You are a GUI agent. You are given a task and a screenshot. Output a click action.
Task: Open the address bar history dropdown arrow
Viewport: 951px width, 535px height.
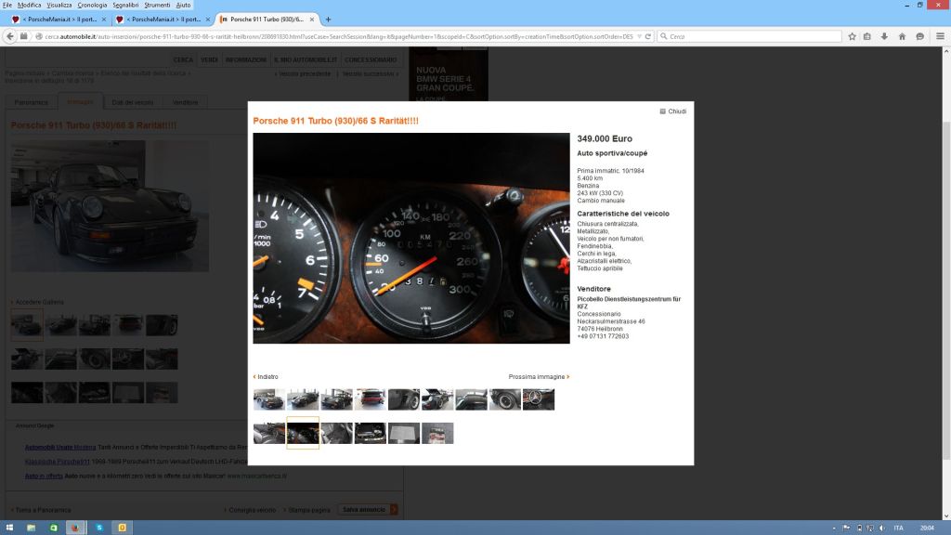coord(639,36)
